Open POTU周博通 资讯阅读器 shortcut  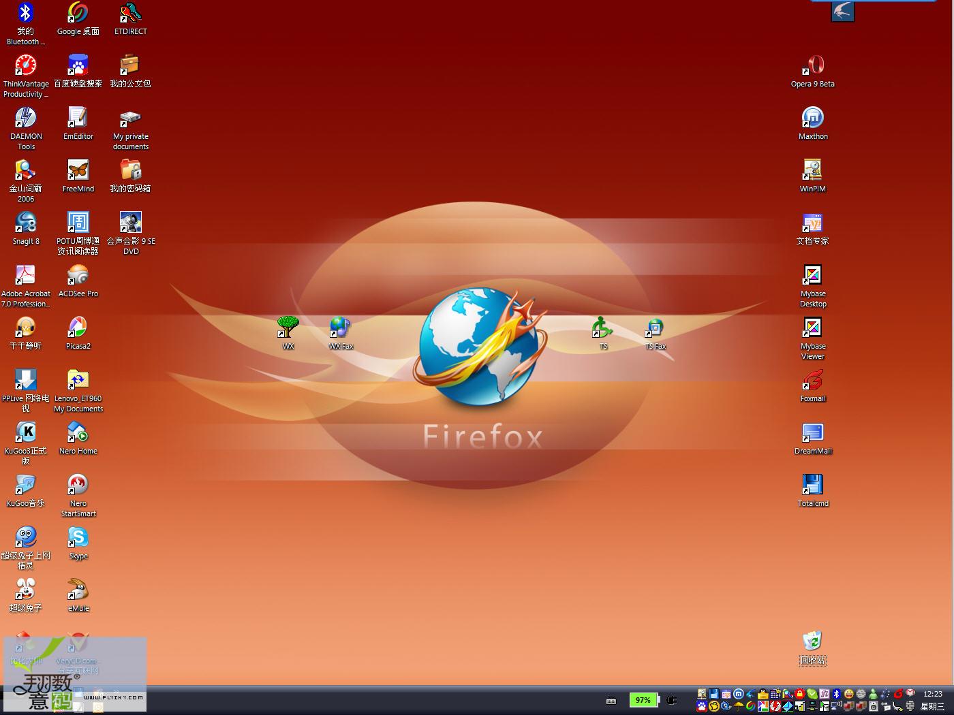[x=78, y=234]
